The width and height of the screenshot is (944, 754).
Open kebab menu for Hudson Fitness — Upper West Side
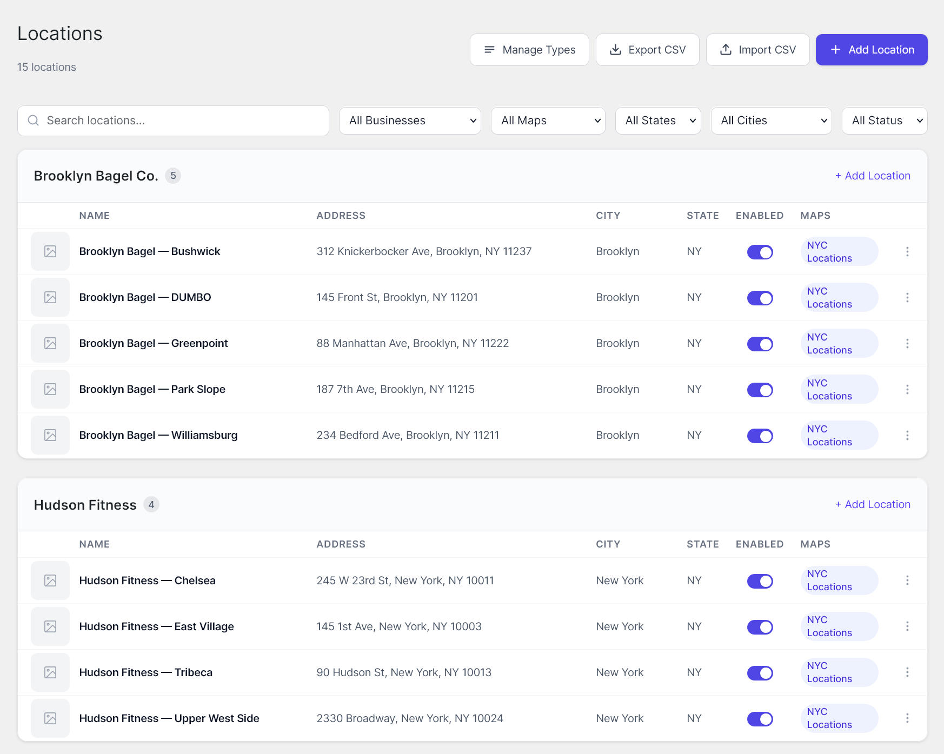coord(907,718)
